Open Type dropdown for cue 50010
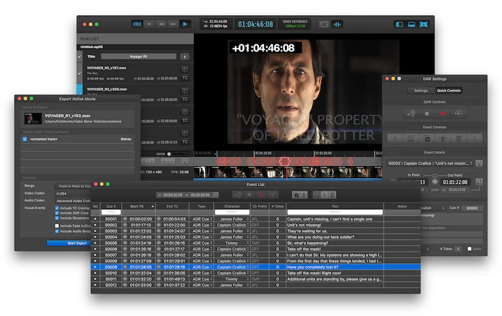The height and width of the screenshot is (316, 502). [x=201, y=273]
